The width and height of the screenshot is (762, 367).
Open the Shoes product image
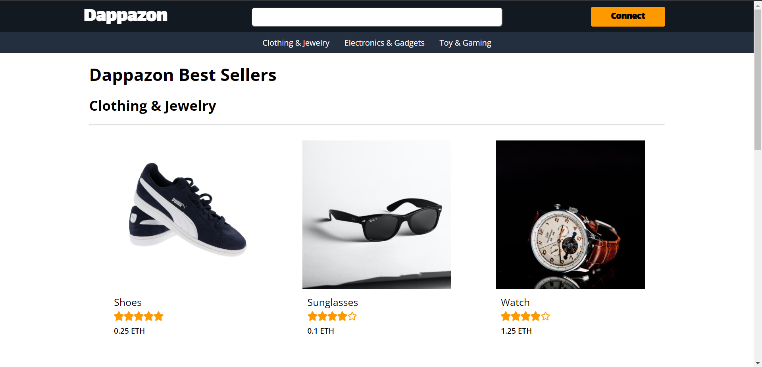[188, 215]
